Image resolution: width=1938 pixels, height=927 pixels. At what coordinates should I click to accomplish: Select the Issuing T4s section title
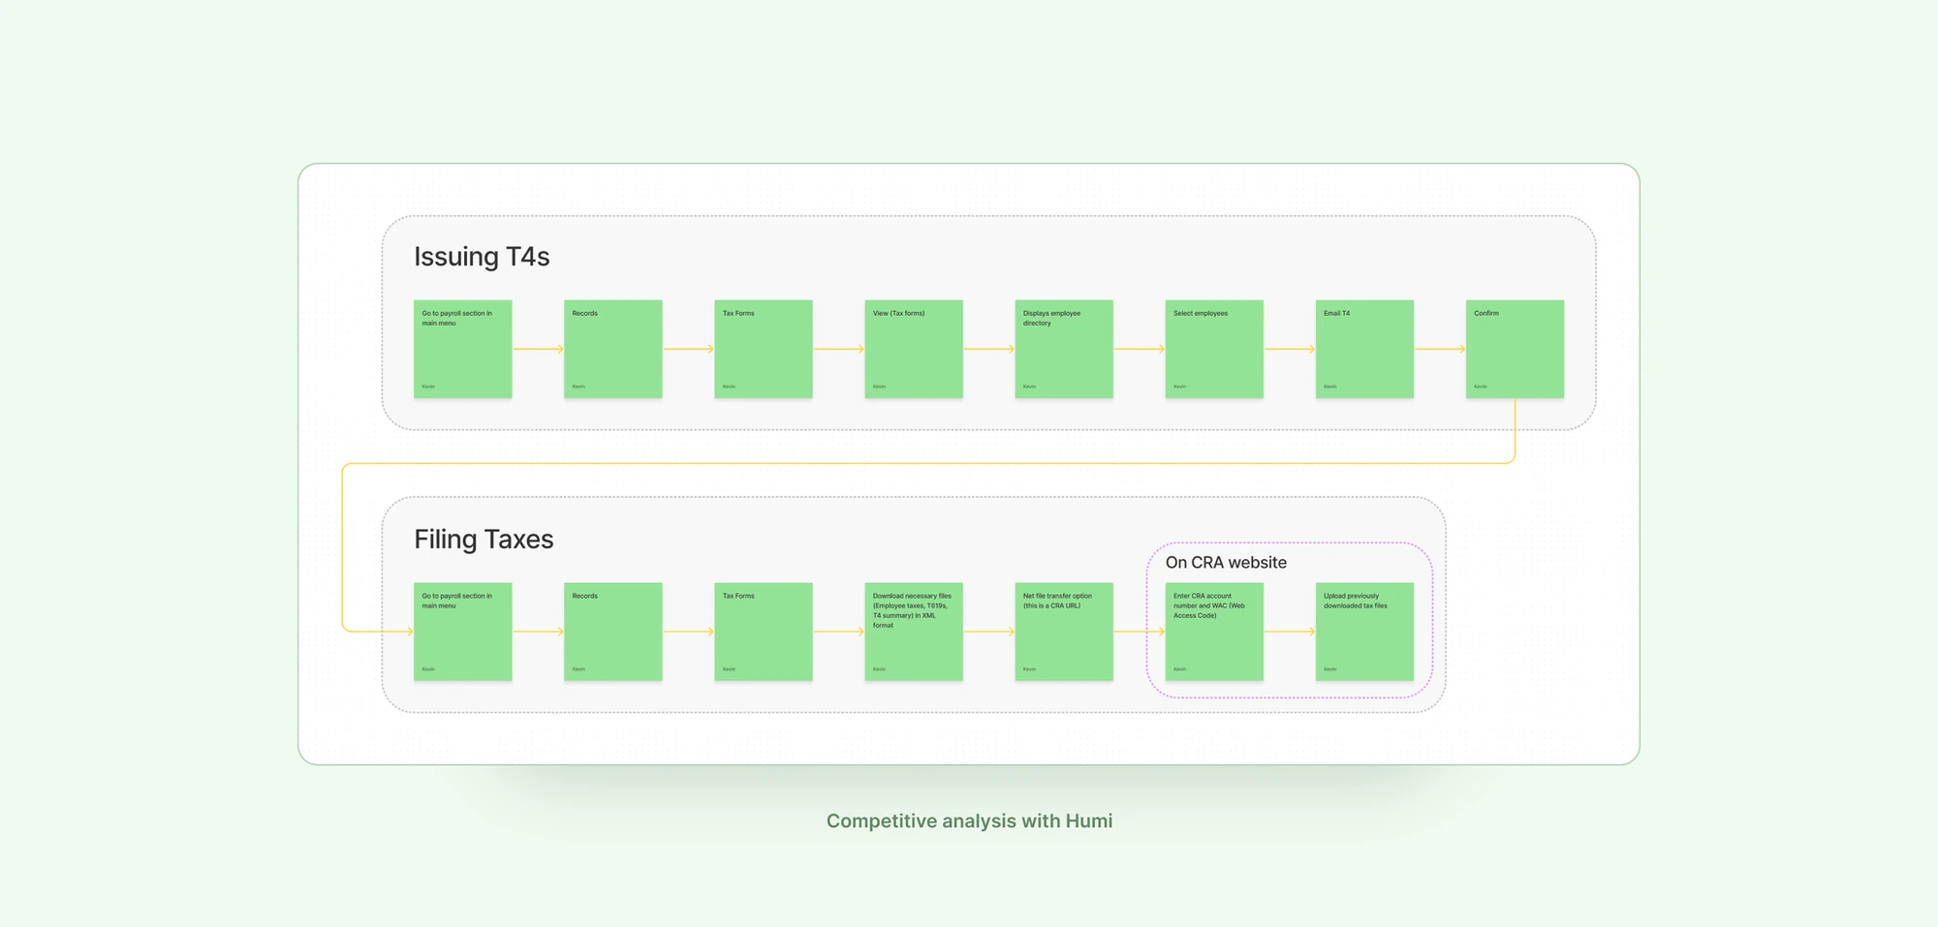pyautogui.click(x=482, y=257)
